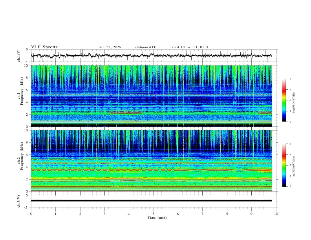Screen dimensions: 311x240
Task: Click the thick black ch.3 voltage trace
Action: click(151, 201)
